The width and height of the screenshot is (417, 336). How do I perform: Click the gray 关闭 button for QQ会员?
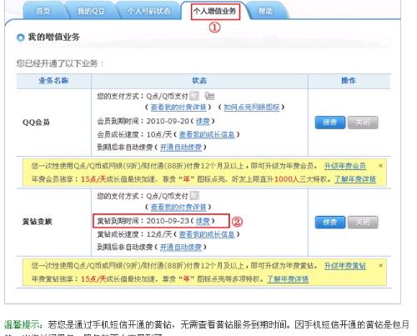[363, 123]
